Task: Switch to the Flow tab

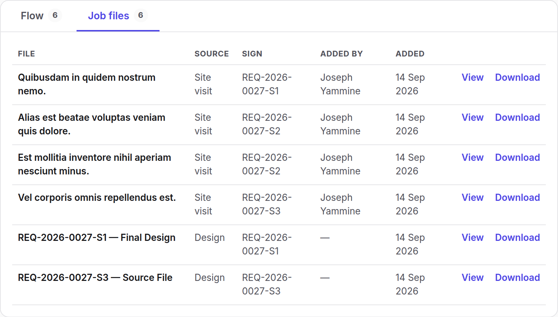Action: (x=41, y=16)
